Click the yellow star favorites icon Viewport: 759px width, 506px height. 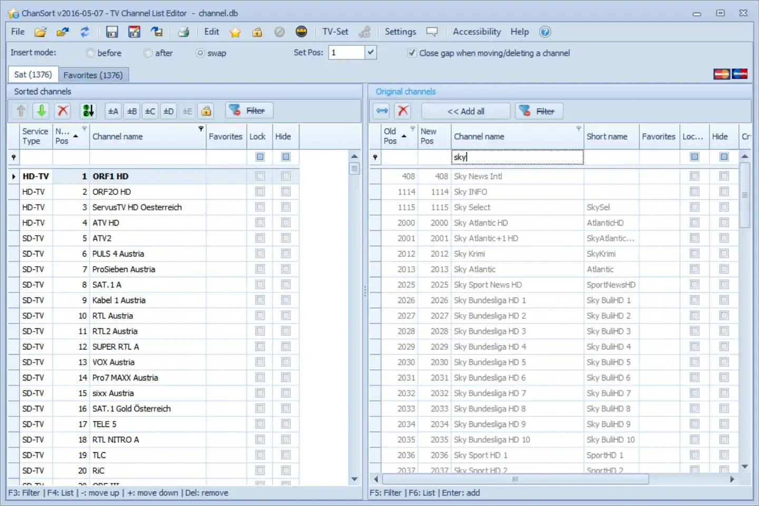pos(235,32)
